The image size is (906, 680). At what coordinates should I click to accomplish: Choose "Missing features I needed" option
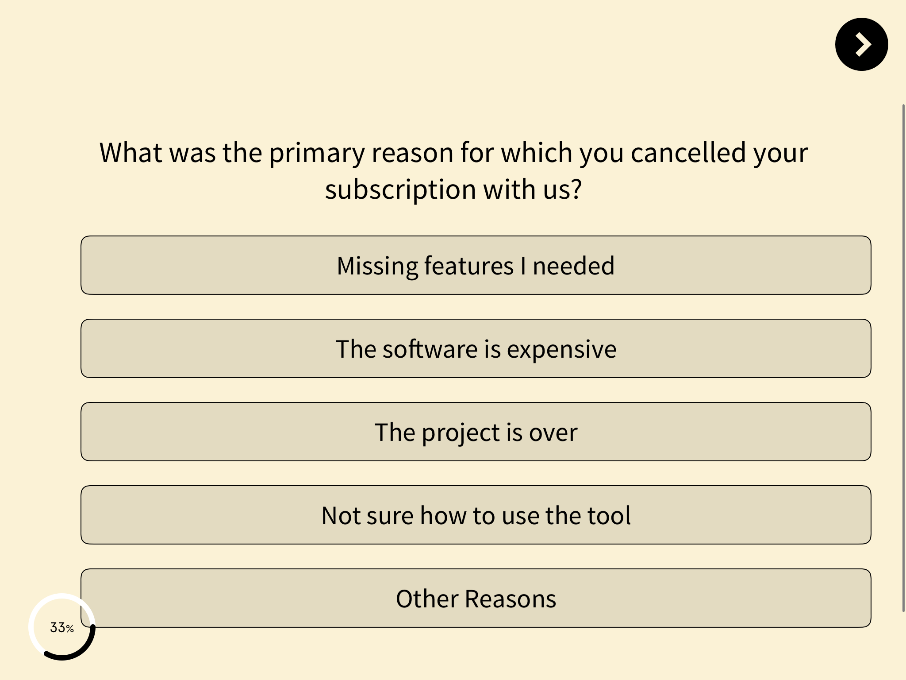click(476, 265)
